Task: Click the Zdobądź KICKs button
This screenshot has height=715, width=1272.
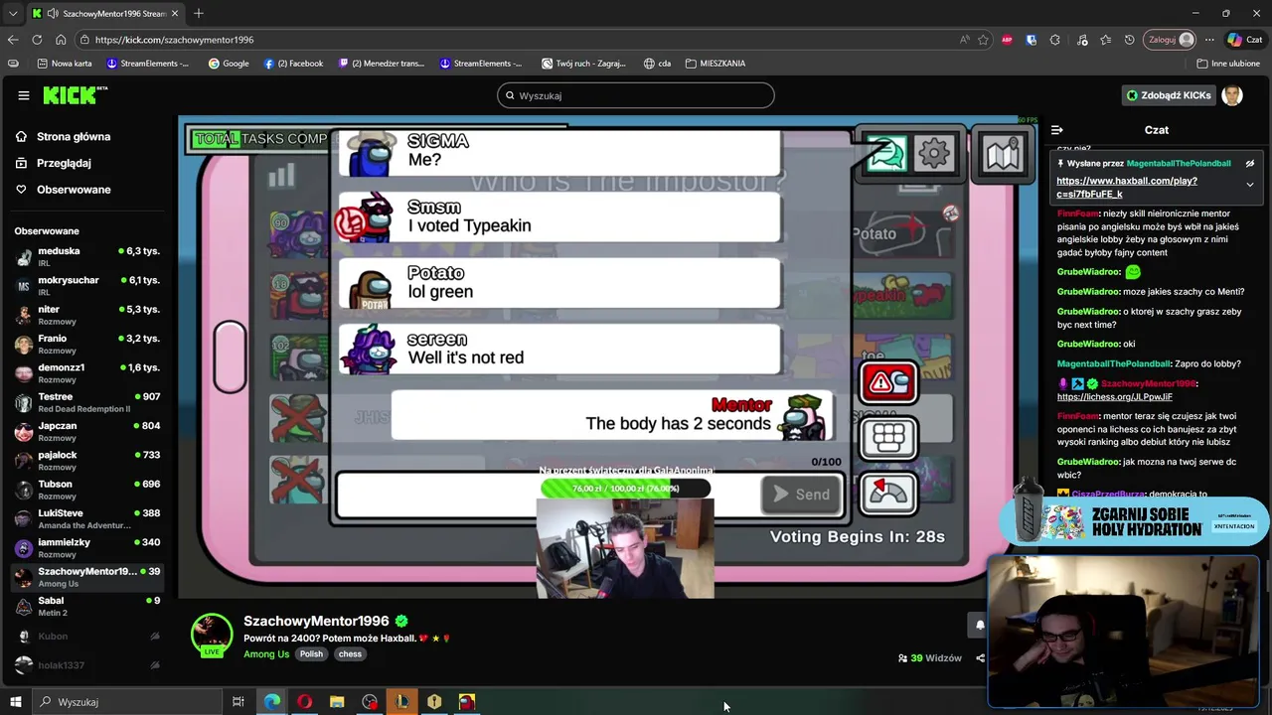Action: point(1168,95)
